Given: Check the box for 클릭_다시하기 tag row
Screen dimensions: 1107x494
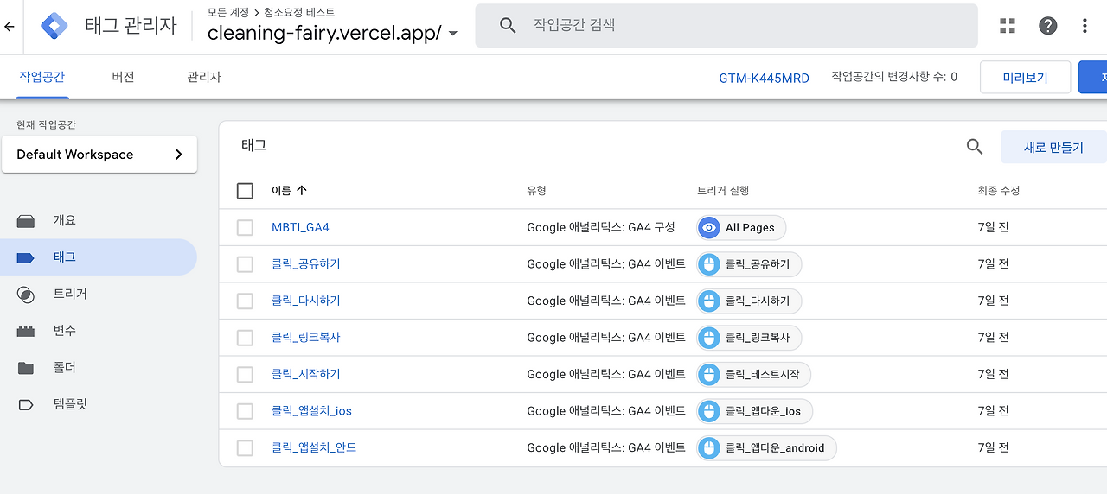Looking at the screenshot, I should coord(245,301).
